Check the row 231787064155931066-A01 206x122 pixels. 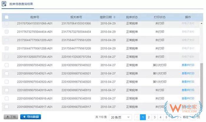(6, 23)
